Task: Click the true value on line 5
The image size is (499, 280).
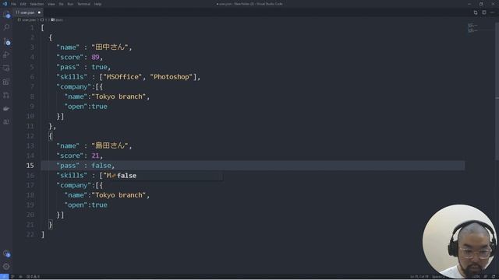Action: (99, 67)
